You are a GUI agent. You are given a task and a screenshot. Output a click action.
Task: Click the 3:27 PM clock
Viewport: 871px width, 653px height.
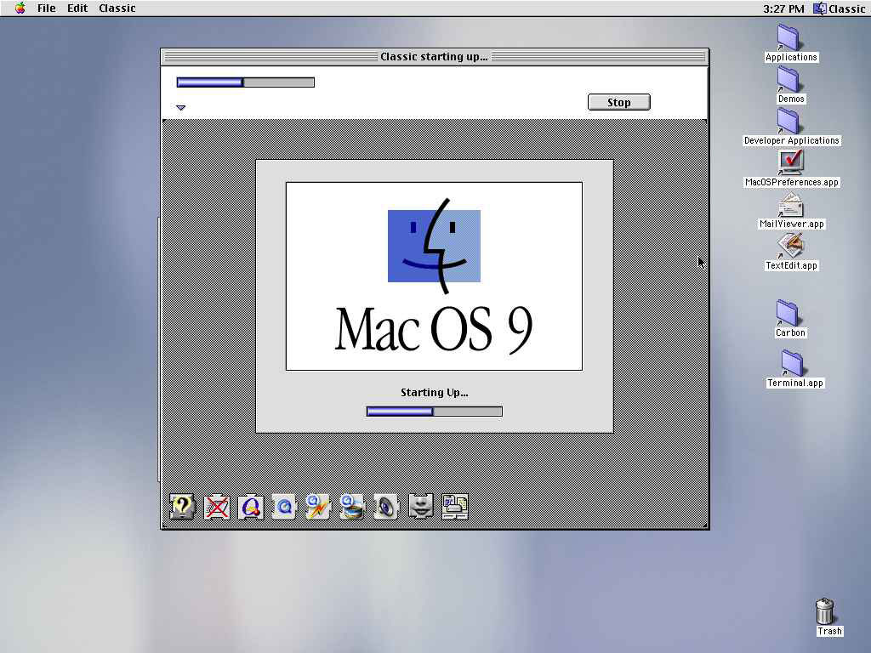(x=783, y=9)
